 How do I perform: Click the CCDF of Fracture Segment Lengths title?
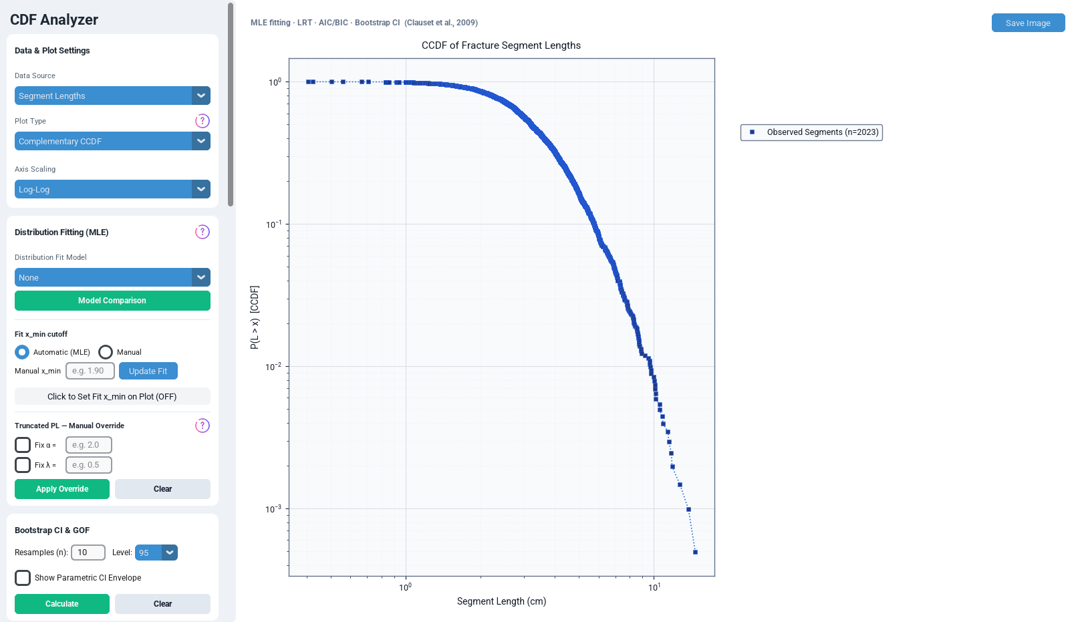click(x=501, y=45)
